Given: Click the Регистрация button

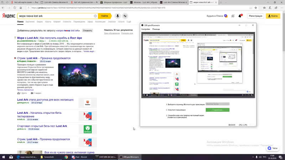Looking at the screenshot, I should coord(255,16).
